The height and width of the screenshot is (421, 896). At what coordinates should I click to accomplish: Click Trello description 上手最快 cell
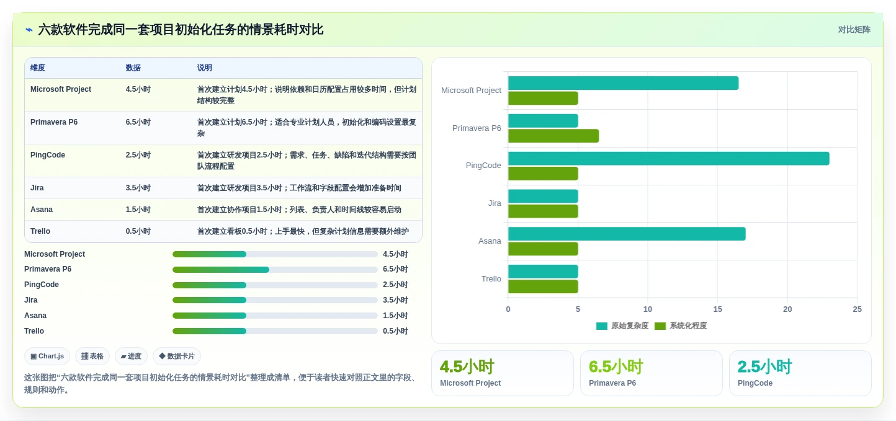(303, 231)
